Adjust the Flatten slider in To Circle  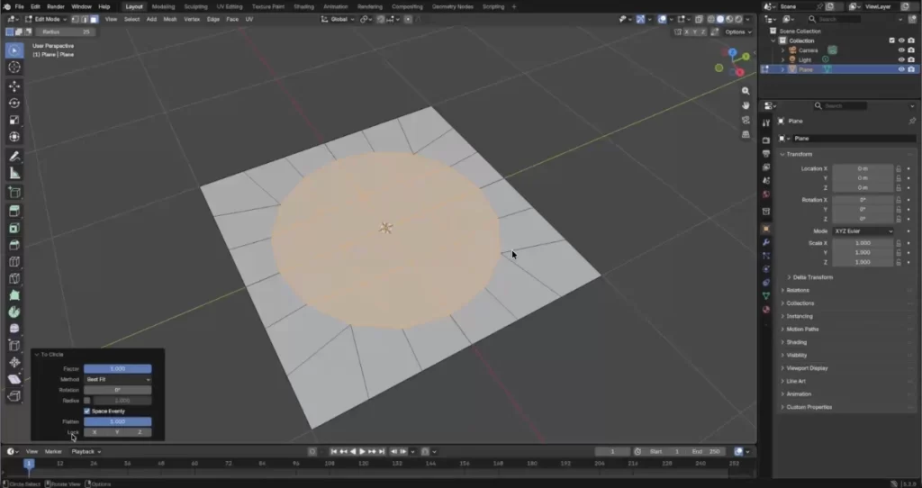coord(118,421)
